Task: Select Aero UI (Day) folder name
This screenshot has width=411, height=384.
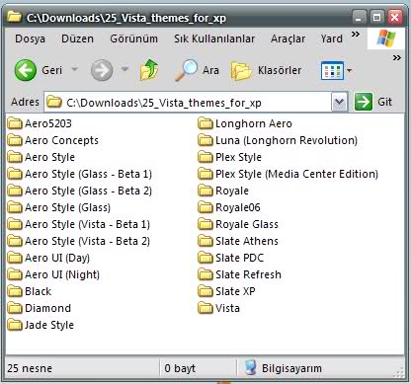Action: coord(57,258)
